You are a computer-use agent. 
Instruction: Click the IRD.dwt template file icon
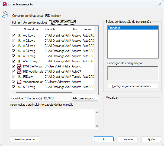[x=19, y=77]
